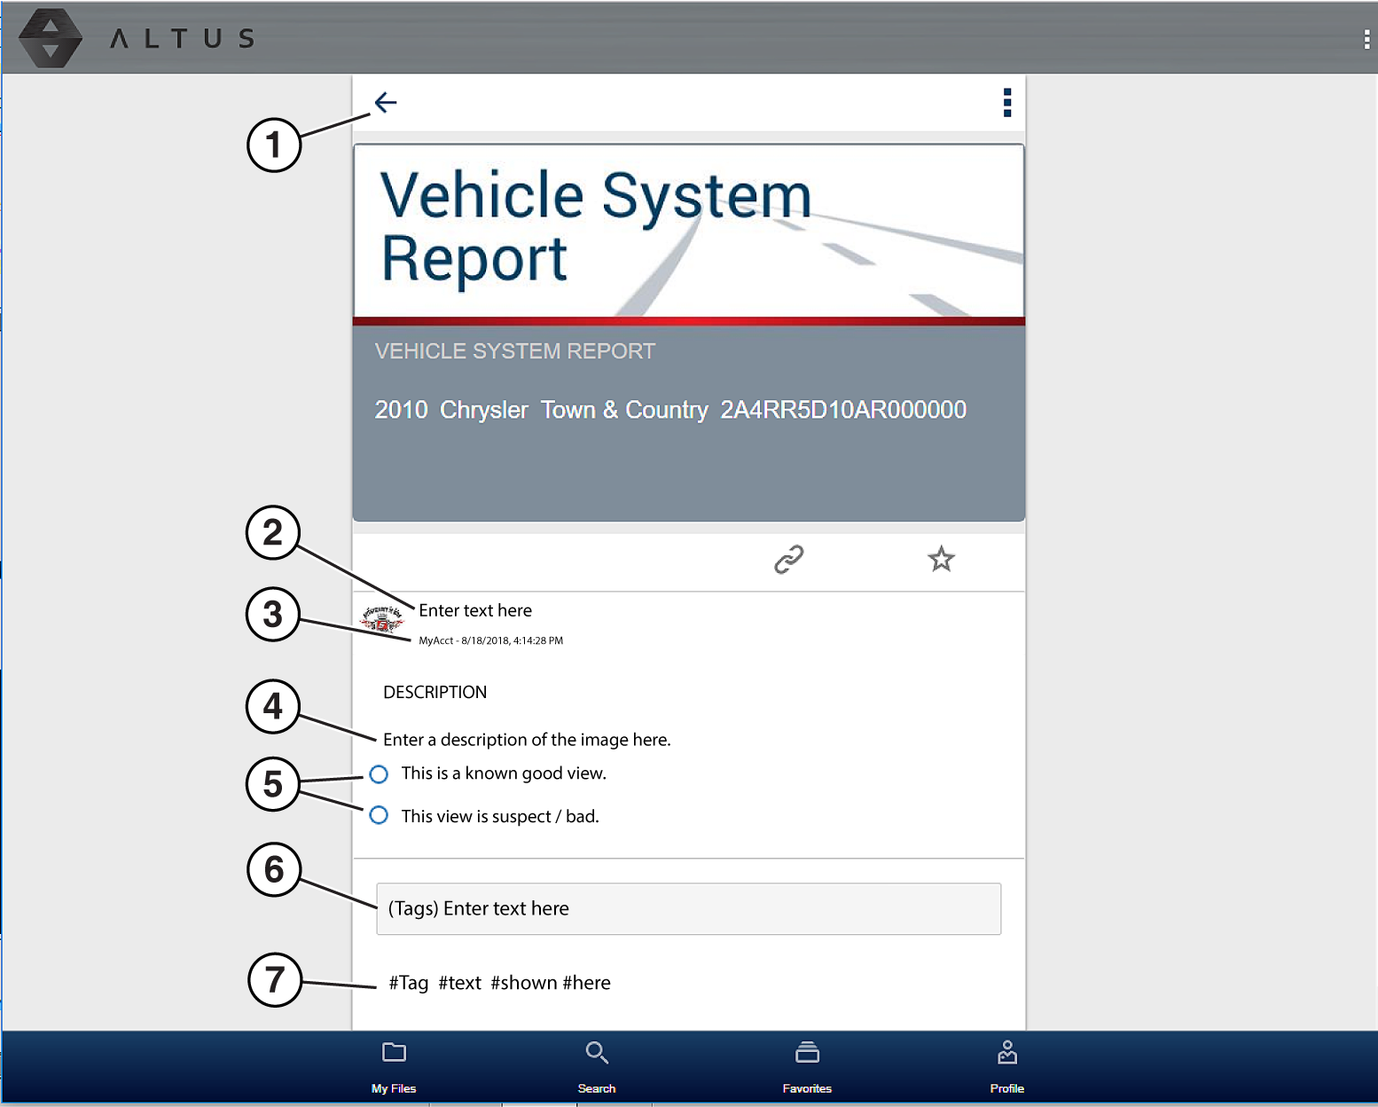
Task: Click the Favorites stack icon
Action: (x=807, y=1053)
